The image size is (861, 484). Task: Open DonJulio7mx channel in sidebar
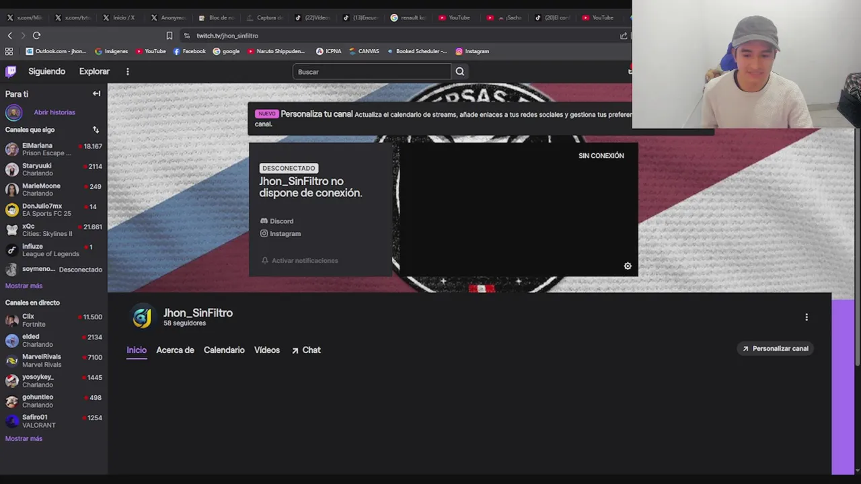pyautogui.click(x=54, y=210)
